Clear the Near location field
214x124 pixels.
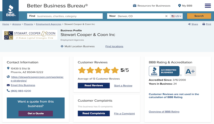coord(166,16)
